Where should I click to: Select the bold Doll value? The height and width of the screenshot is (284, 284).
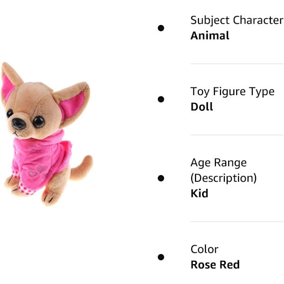pyautogui.click(x=202, y=106)
